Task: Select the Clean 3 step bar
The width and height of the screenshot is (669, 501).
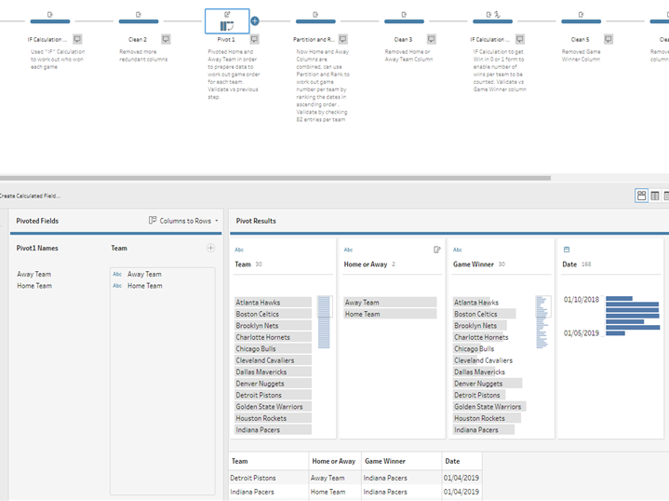Action: [x=404, y=20]
